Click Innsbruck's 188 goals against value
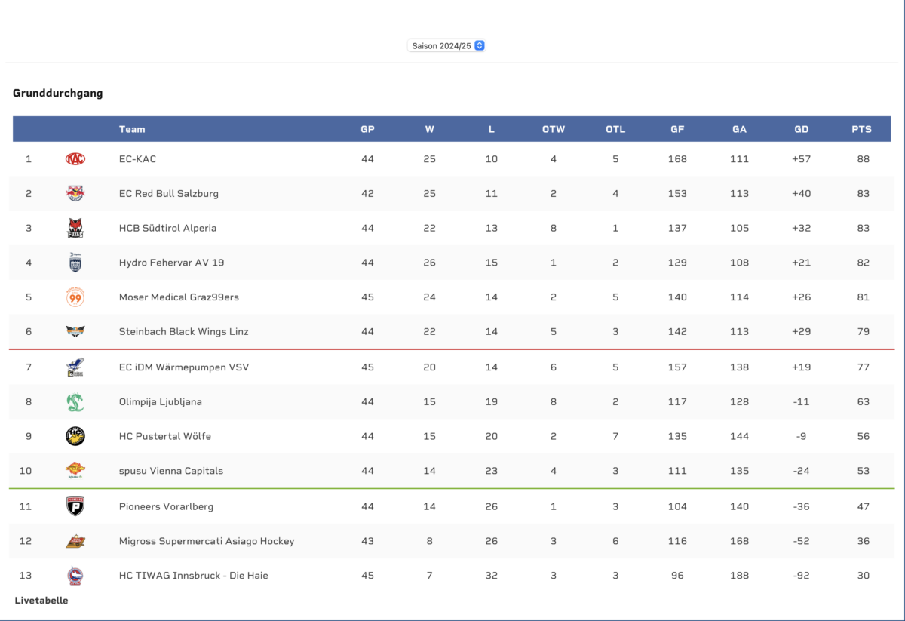This screenshot has height=621, width=905. (739, 576)
